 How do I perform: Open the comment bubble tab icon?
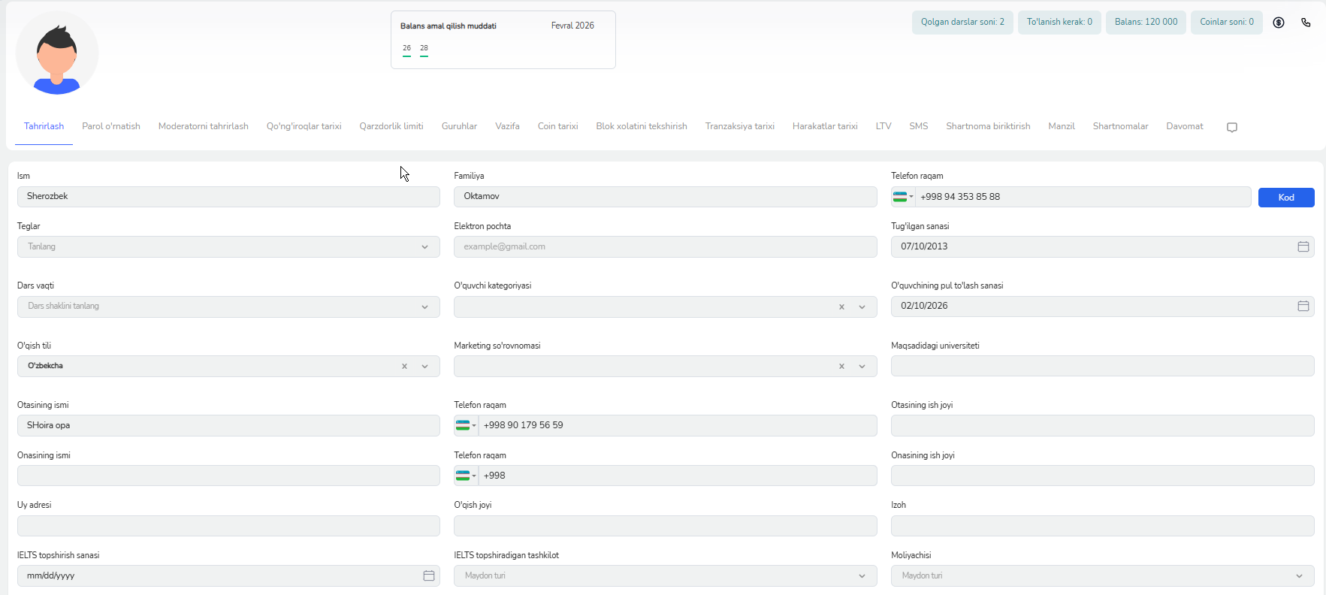(x=1231, y=127)
